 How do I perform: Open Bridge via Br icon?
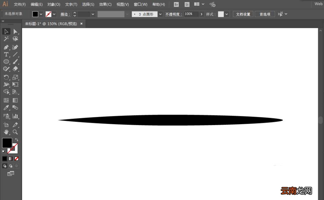coord(176,4)
